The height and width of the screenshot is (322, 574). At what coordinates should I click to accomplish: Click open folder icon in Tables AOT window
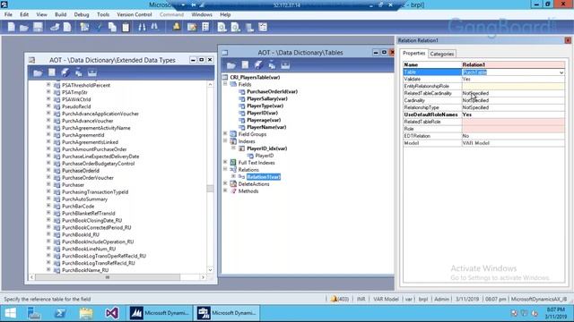pos(231,65)
